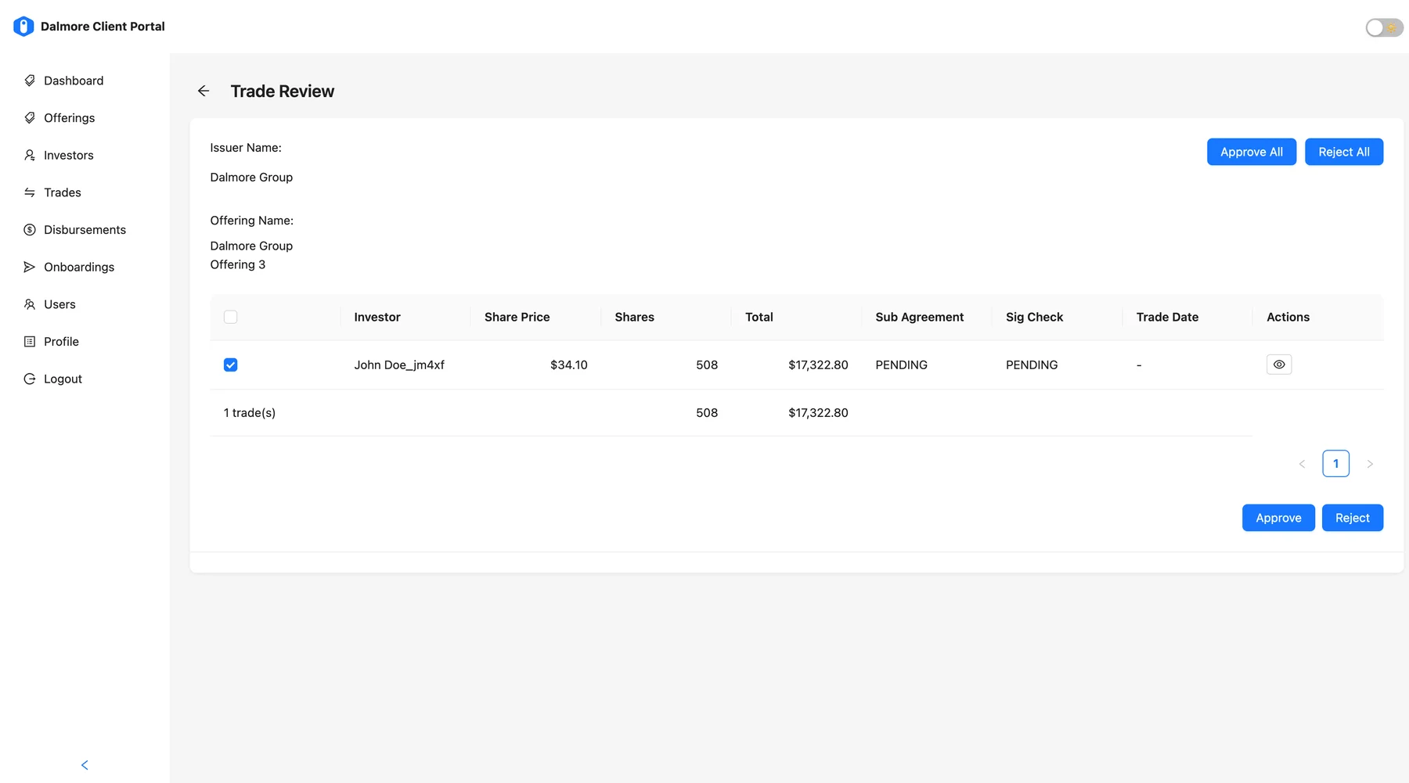Reject the selected trade
1409x783 pixels.
(1352, 518)
